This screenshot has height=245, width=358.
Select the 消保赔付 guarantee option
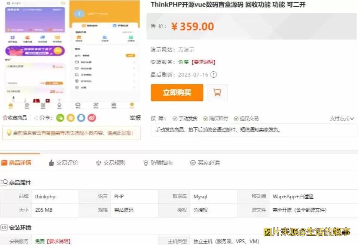(215, 118)
